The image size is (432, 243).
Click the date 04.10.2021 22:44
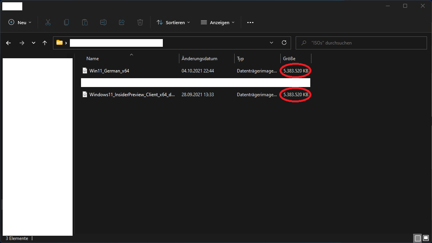198,71
